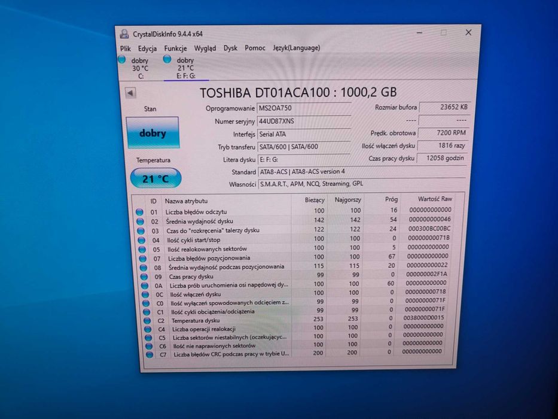
Task: Click status orb for attribute 05 row
Action: pyautogui.click(x=142, y=250)
